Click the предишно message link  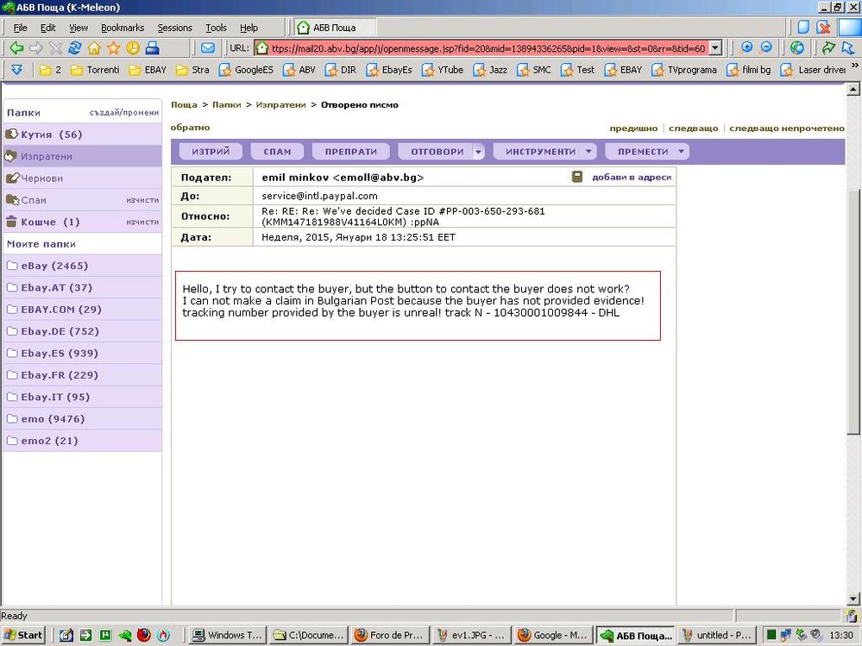pyautogui.click(x=633, y=128)
